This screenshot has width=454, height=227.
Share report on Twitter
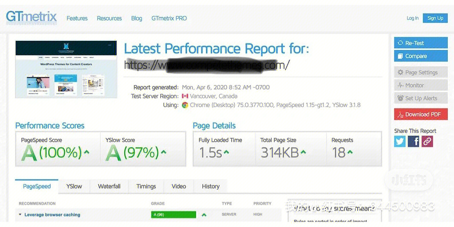tap(399, 141)
